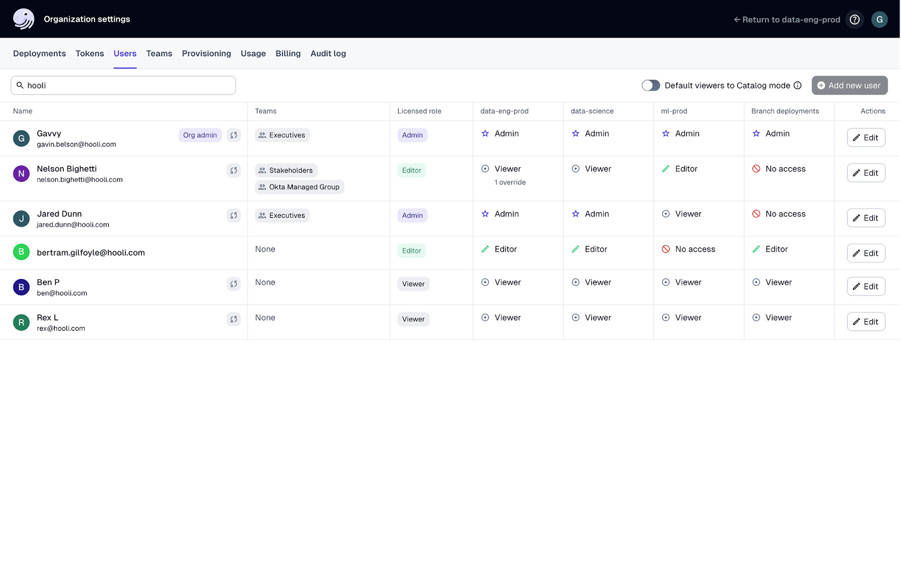Click the data-science column header

tap(593, 111)
